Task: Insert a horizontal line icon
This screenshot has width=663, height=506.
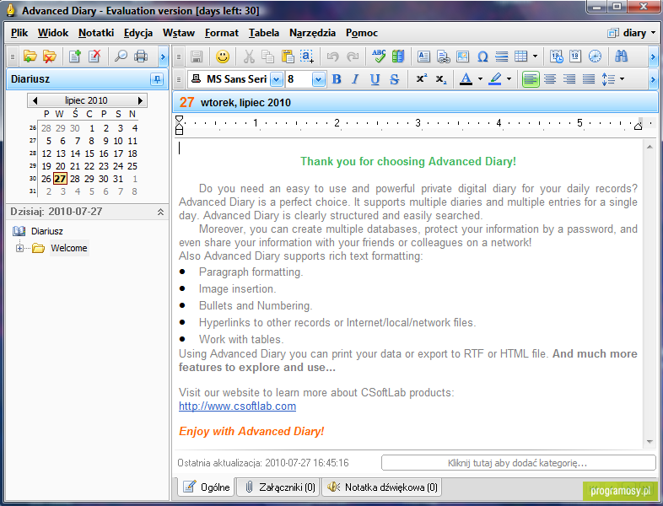Action: pos(502,57)
